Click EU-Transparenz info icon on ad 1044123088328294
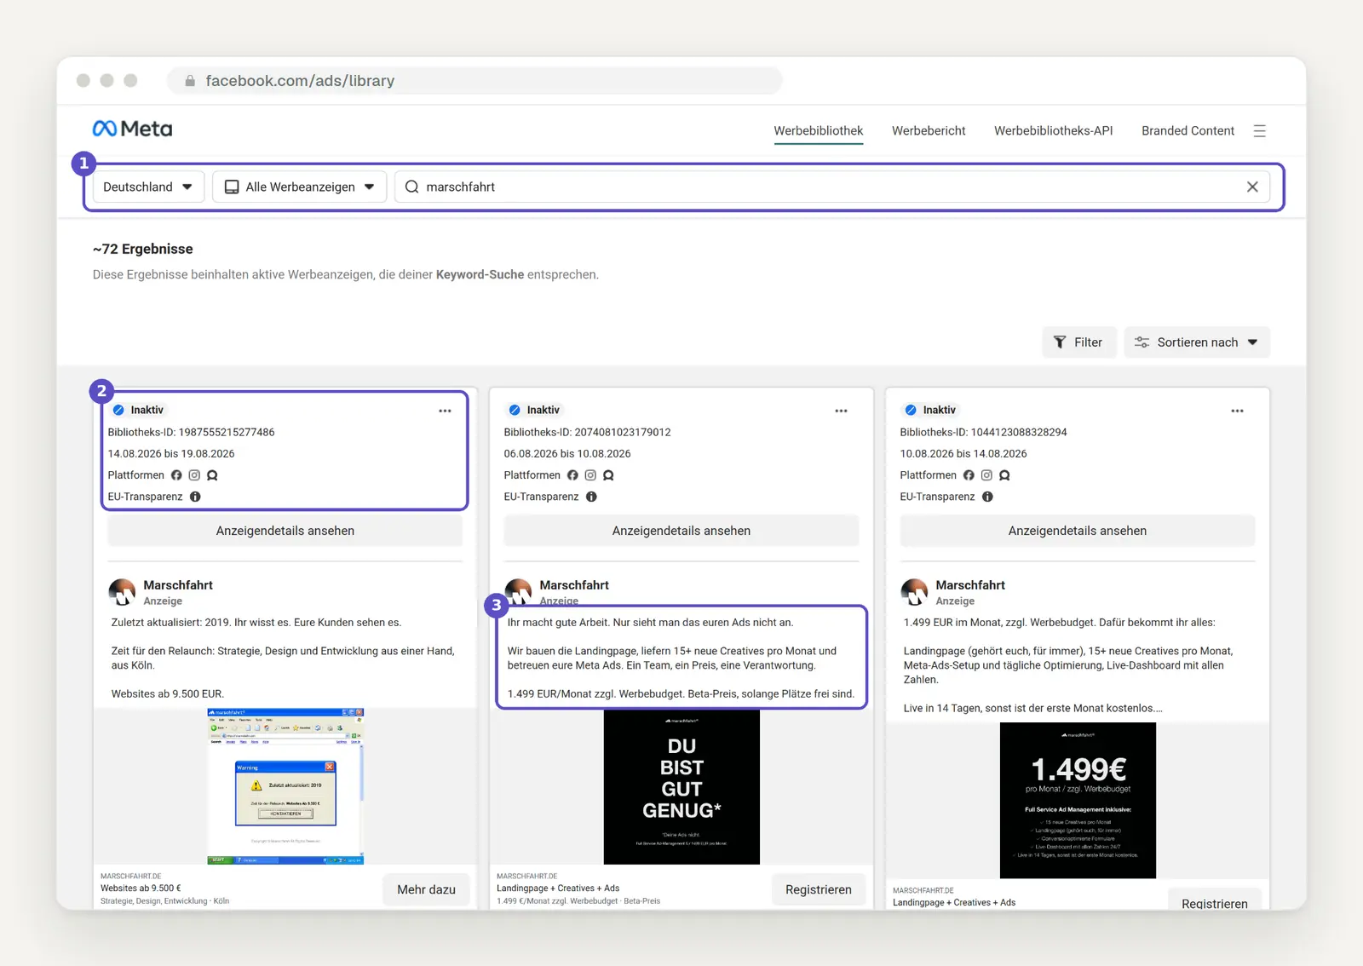Screen dimensions: 1363x966 987,497
